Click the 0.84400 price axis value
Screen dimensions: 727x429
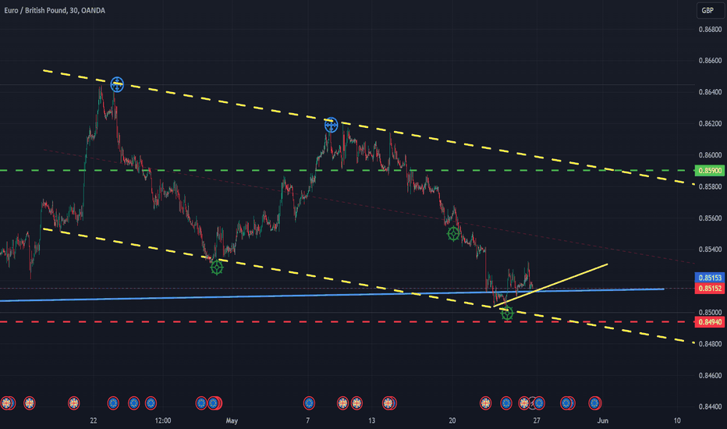tap(710, 406)
